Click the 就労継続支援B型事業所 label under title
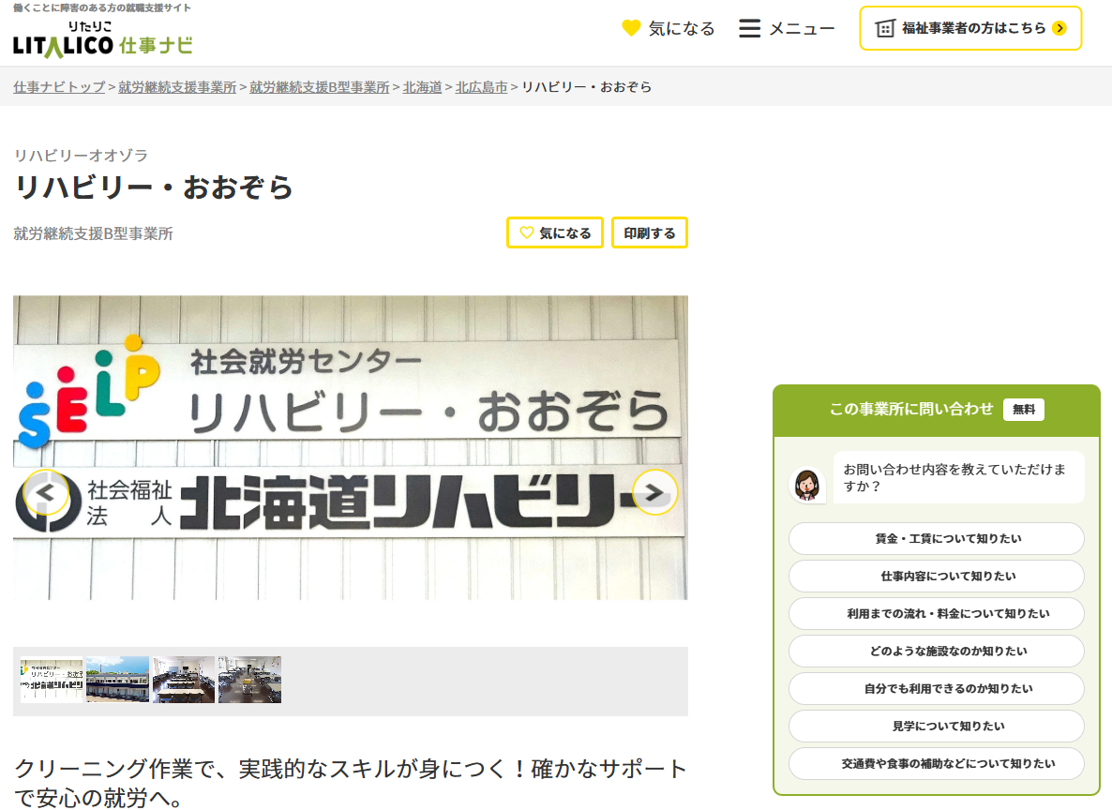 tap(93, 234)
